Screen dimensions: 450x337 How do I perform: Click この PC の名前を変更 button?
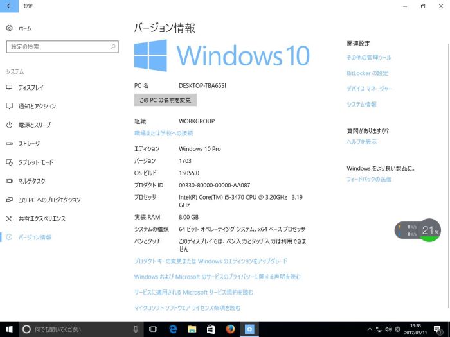(165, 100)
